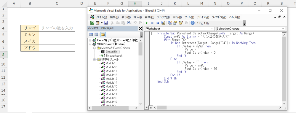Viewport: 296px width, 113px height.
Task: Click View Object icon in project pane
Action: (97, 34)
